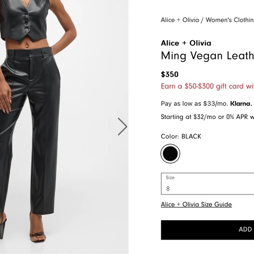Open the Starting at $32/mo financing details

pyautogui.click(x=207, y=117)
